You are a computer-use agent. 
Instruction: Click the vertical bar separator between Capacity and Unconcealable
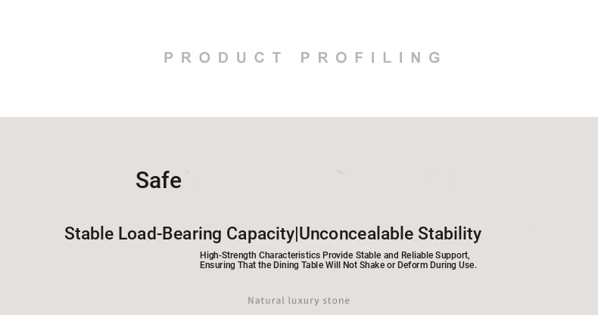pyautogui.click(x=297, y=234)
